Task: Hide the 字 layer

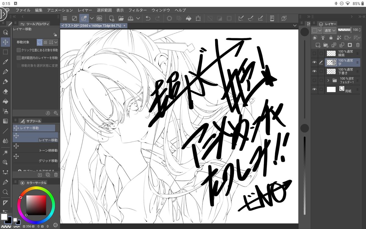Action: [314, 62]
